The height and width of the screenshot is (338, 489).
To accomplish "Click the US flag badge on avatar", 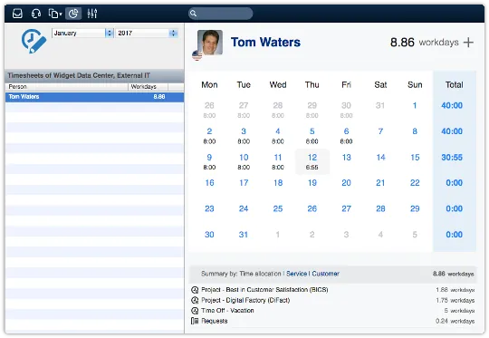I will [197, 55].
